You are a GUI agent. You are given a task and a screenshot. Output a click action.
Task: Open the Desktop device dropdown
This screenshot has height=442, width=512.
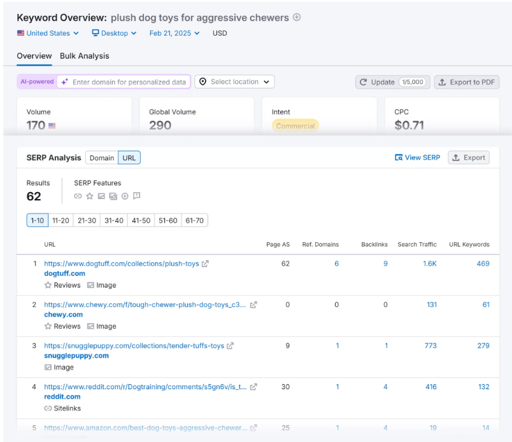click(114, 33)
